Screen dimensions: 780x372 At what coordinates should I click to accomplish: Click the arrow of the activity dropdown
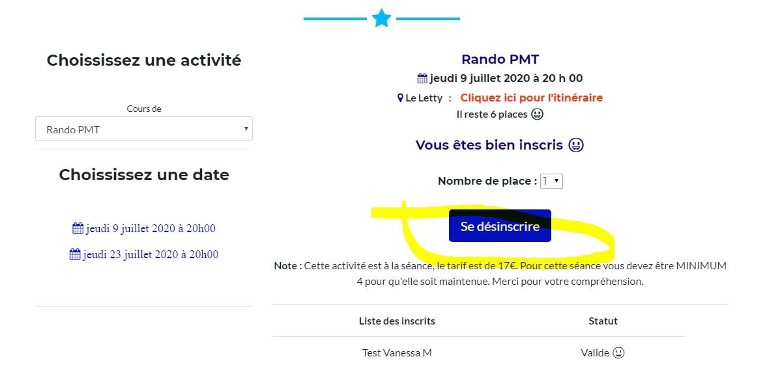point(246,129)
